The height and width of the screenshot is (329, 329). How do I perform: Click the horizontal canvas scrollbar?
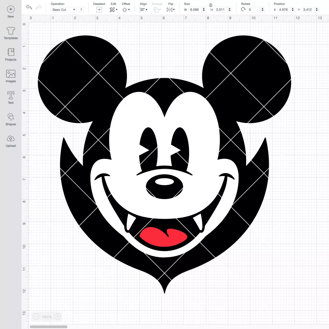pyautogui.click(x=48, y=327)
